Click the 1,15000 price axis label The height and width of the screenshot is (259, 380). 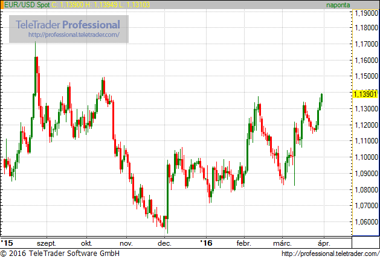tap(366, 76)
